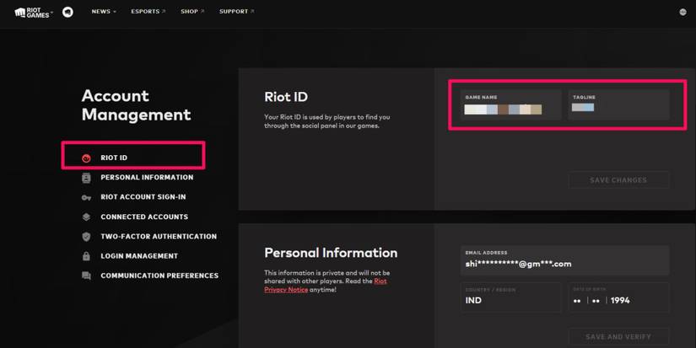Click the chat icon for Communication Preferences
Image resolution: width=696 pixels, height=348 pixels.
click(86, 276)
